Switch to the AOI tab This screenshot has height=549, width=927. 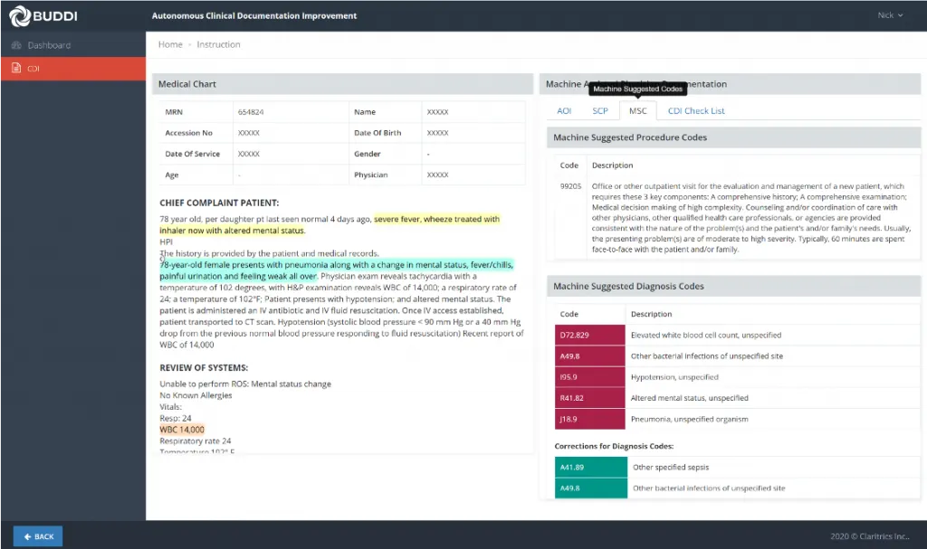click(564, 111)
